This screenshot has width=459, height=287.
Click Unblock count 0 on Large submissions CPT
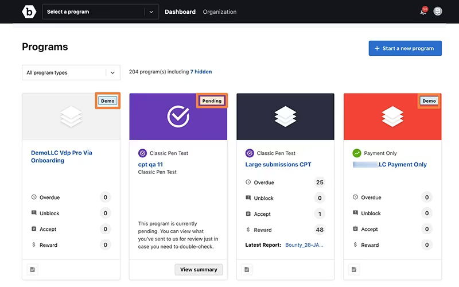point(320,198)
